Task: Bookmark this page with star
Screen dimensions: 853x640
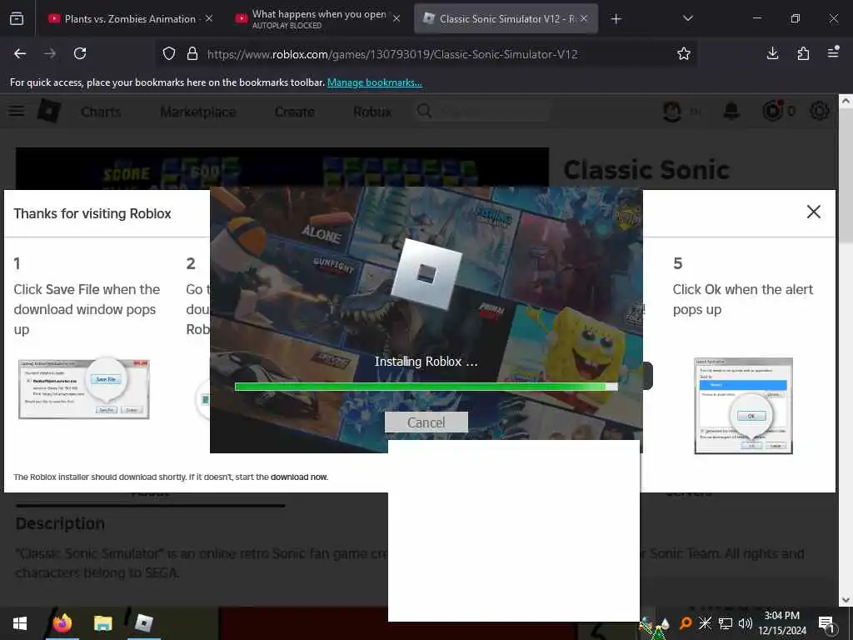Action: point(684,53)
